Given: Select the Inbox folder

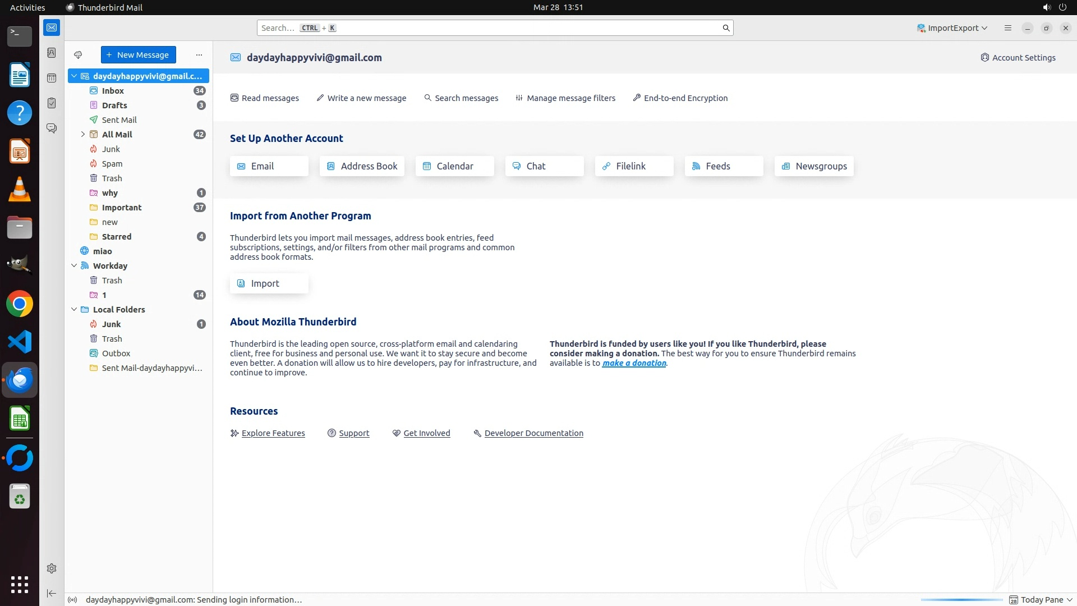Looking at the screenshot, I should click(113, 91).
